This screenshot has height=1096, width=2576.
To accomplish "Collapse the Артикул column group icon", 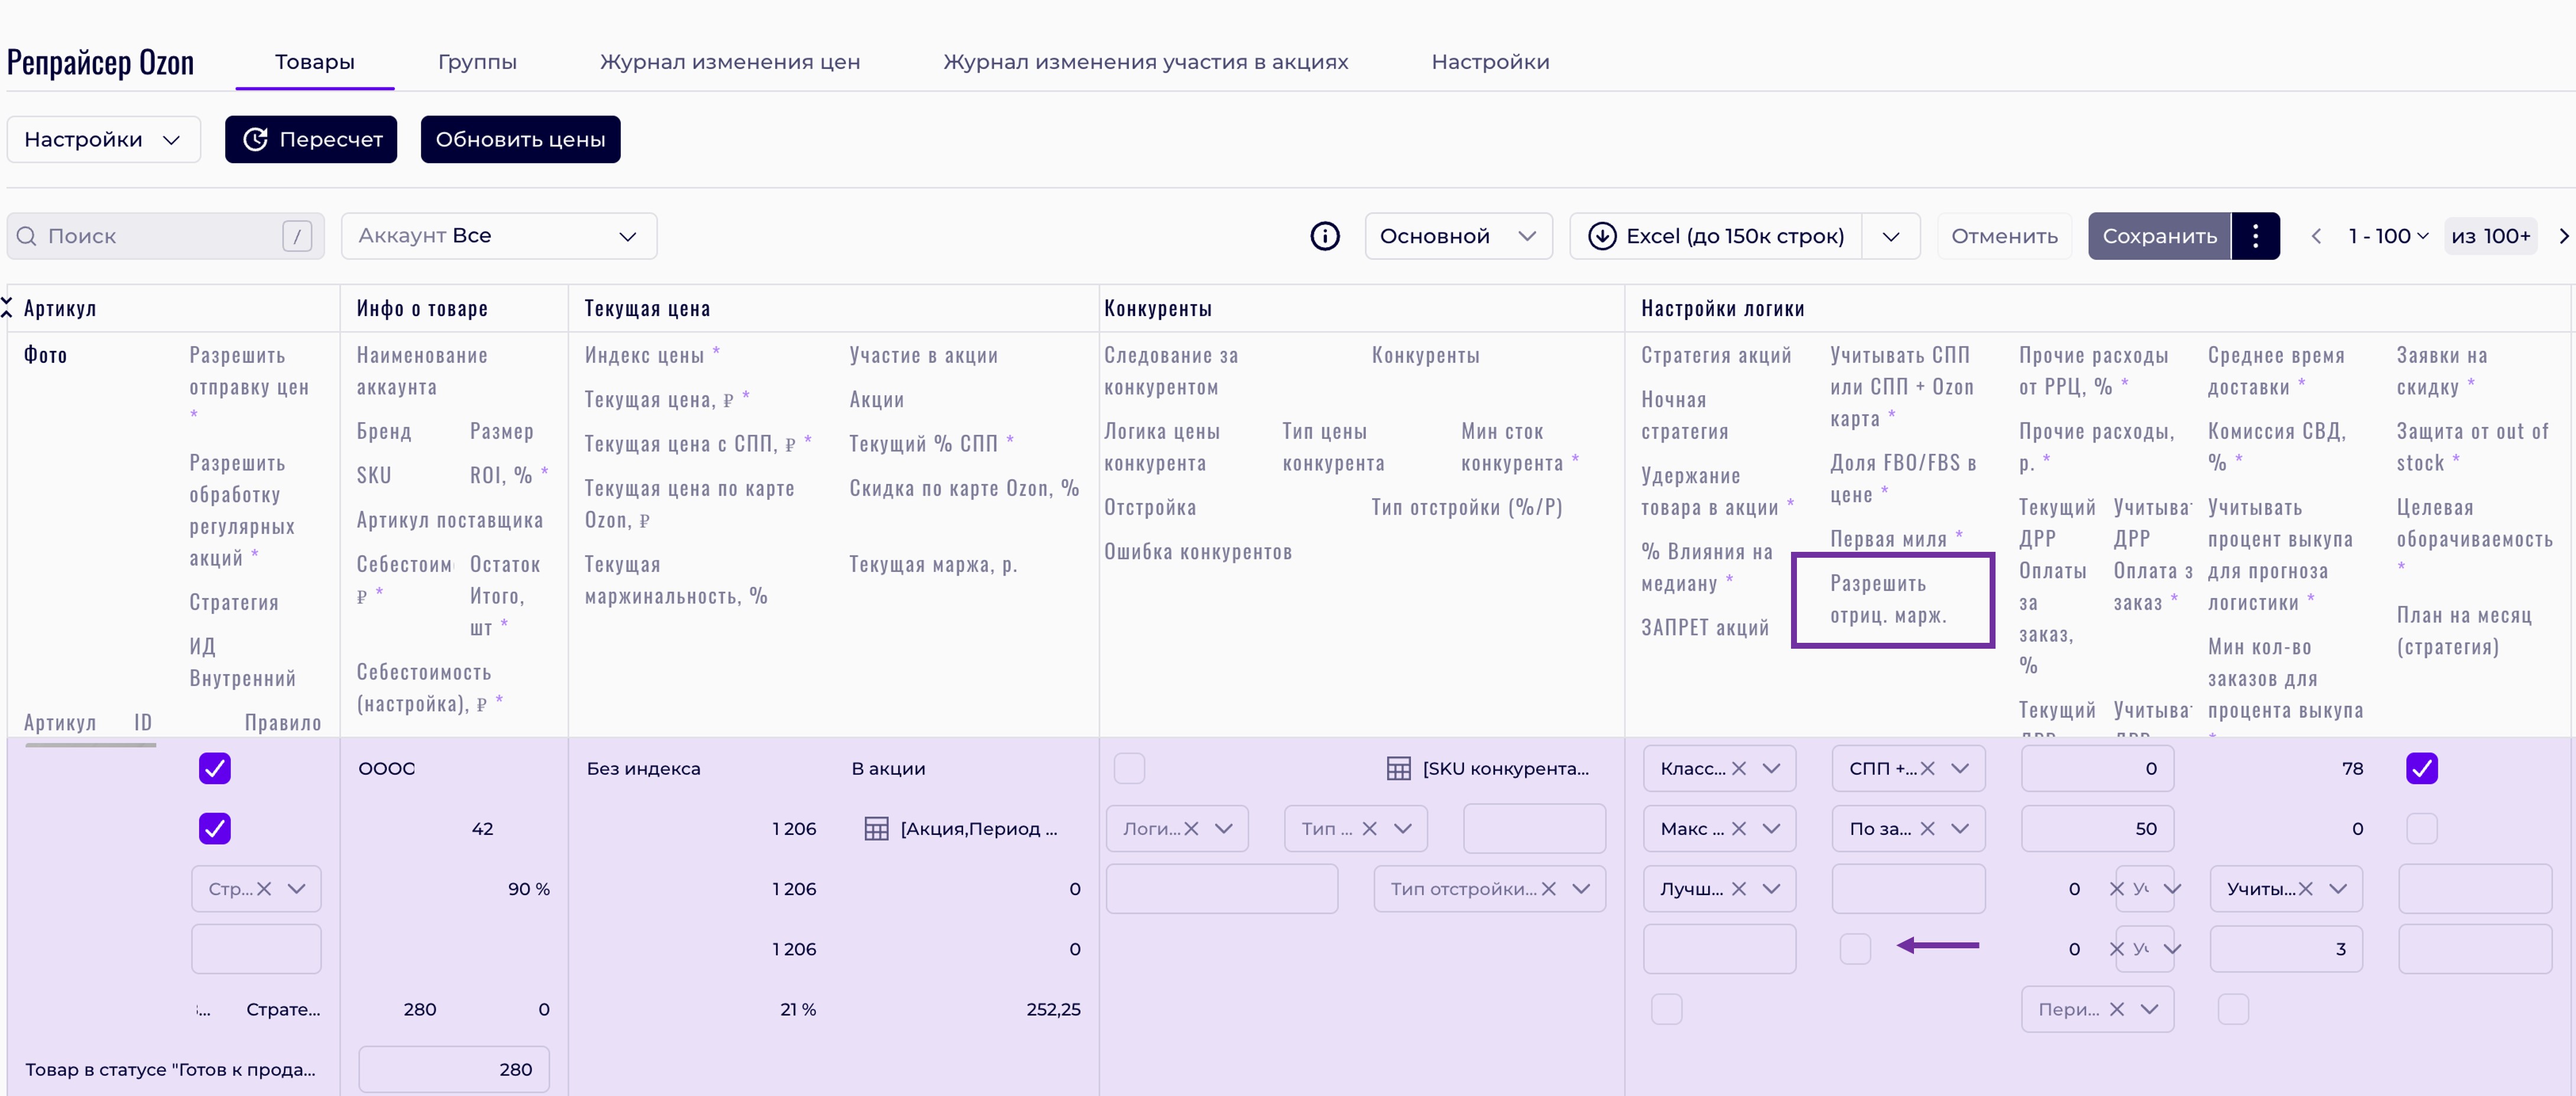I will tap(7, 307).
